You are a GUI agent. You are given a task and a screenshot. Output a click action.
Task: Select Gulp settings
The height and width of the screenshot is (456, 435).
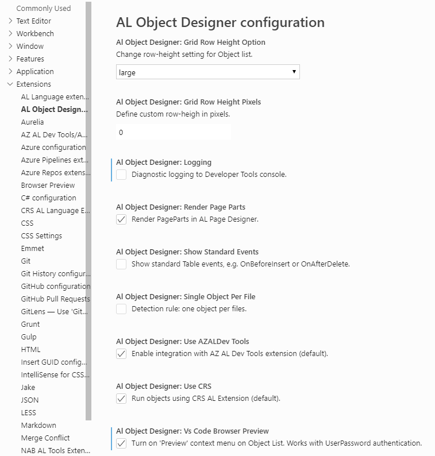click(x=29, y=337)
